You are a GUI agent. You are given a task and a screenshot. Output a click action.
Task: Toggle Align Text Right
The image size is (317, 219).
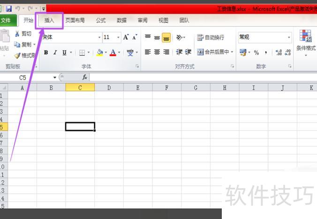tap(166, 52)
